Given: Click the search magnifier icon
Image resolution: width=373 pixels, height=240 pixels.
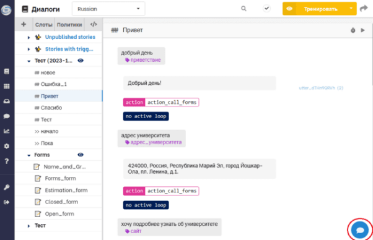Looking at the screenshot, I should 244,9.
